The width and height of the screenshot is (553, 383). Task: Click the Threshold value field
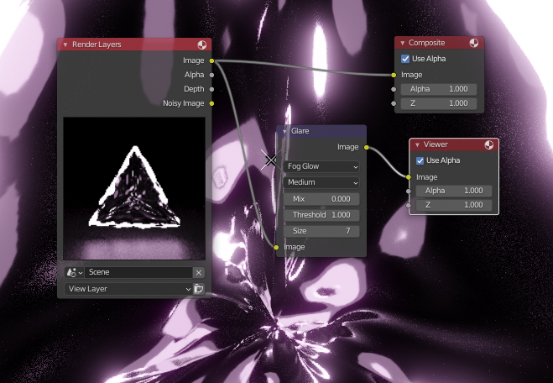tap(321, 215)
